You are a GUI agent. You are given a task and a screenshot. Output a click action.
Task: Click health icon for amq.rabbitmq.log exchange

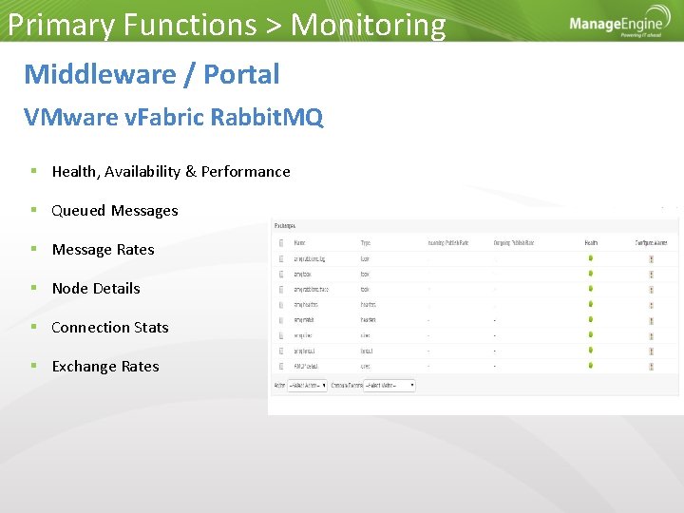[x=591, y=258]
